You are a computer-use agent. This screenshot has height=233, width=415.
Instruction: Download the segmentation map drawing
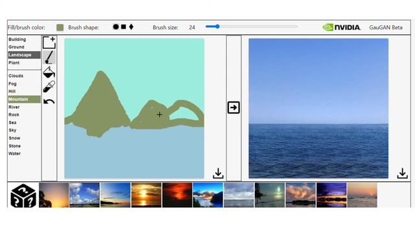tap(218, 173)
